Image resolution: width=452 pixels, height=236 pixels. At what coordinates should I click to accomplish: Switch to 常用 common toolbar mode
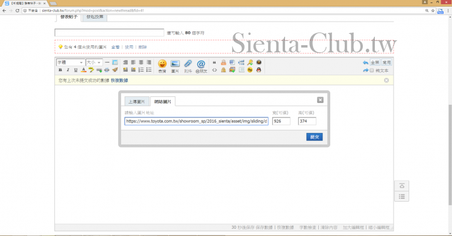(x=386, y=63)
